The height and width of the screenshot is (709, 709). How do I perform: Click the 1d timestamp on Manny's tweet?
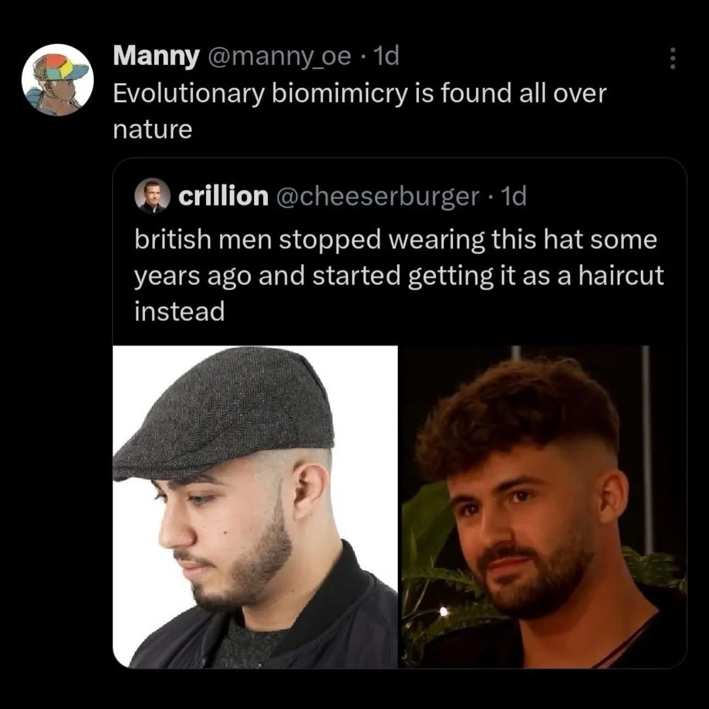pyautogui.click(x=385, y=55)
